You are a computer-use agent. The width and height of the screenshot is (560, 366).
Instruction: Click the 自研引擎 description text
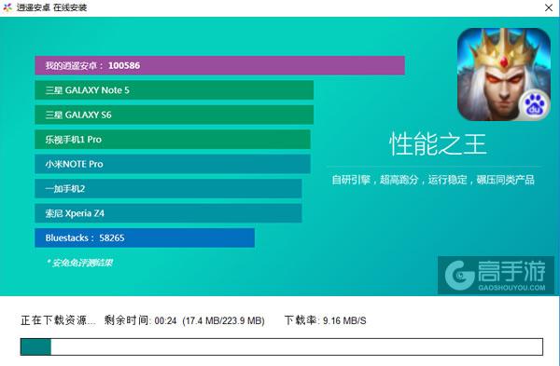pyautogui.click(x=433, y=180)
